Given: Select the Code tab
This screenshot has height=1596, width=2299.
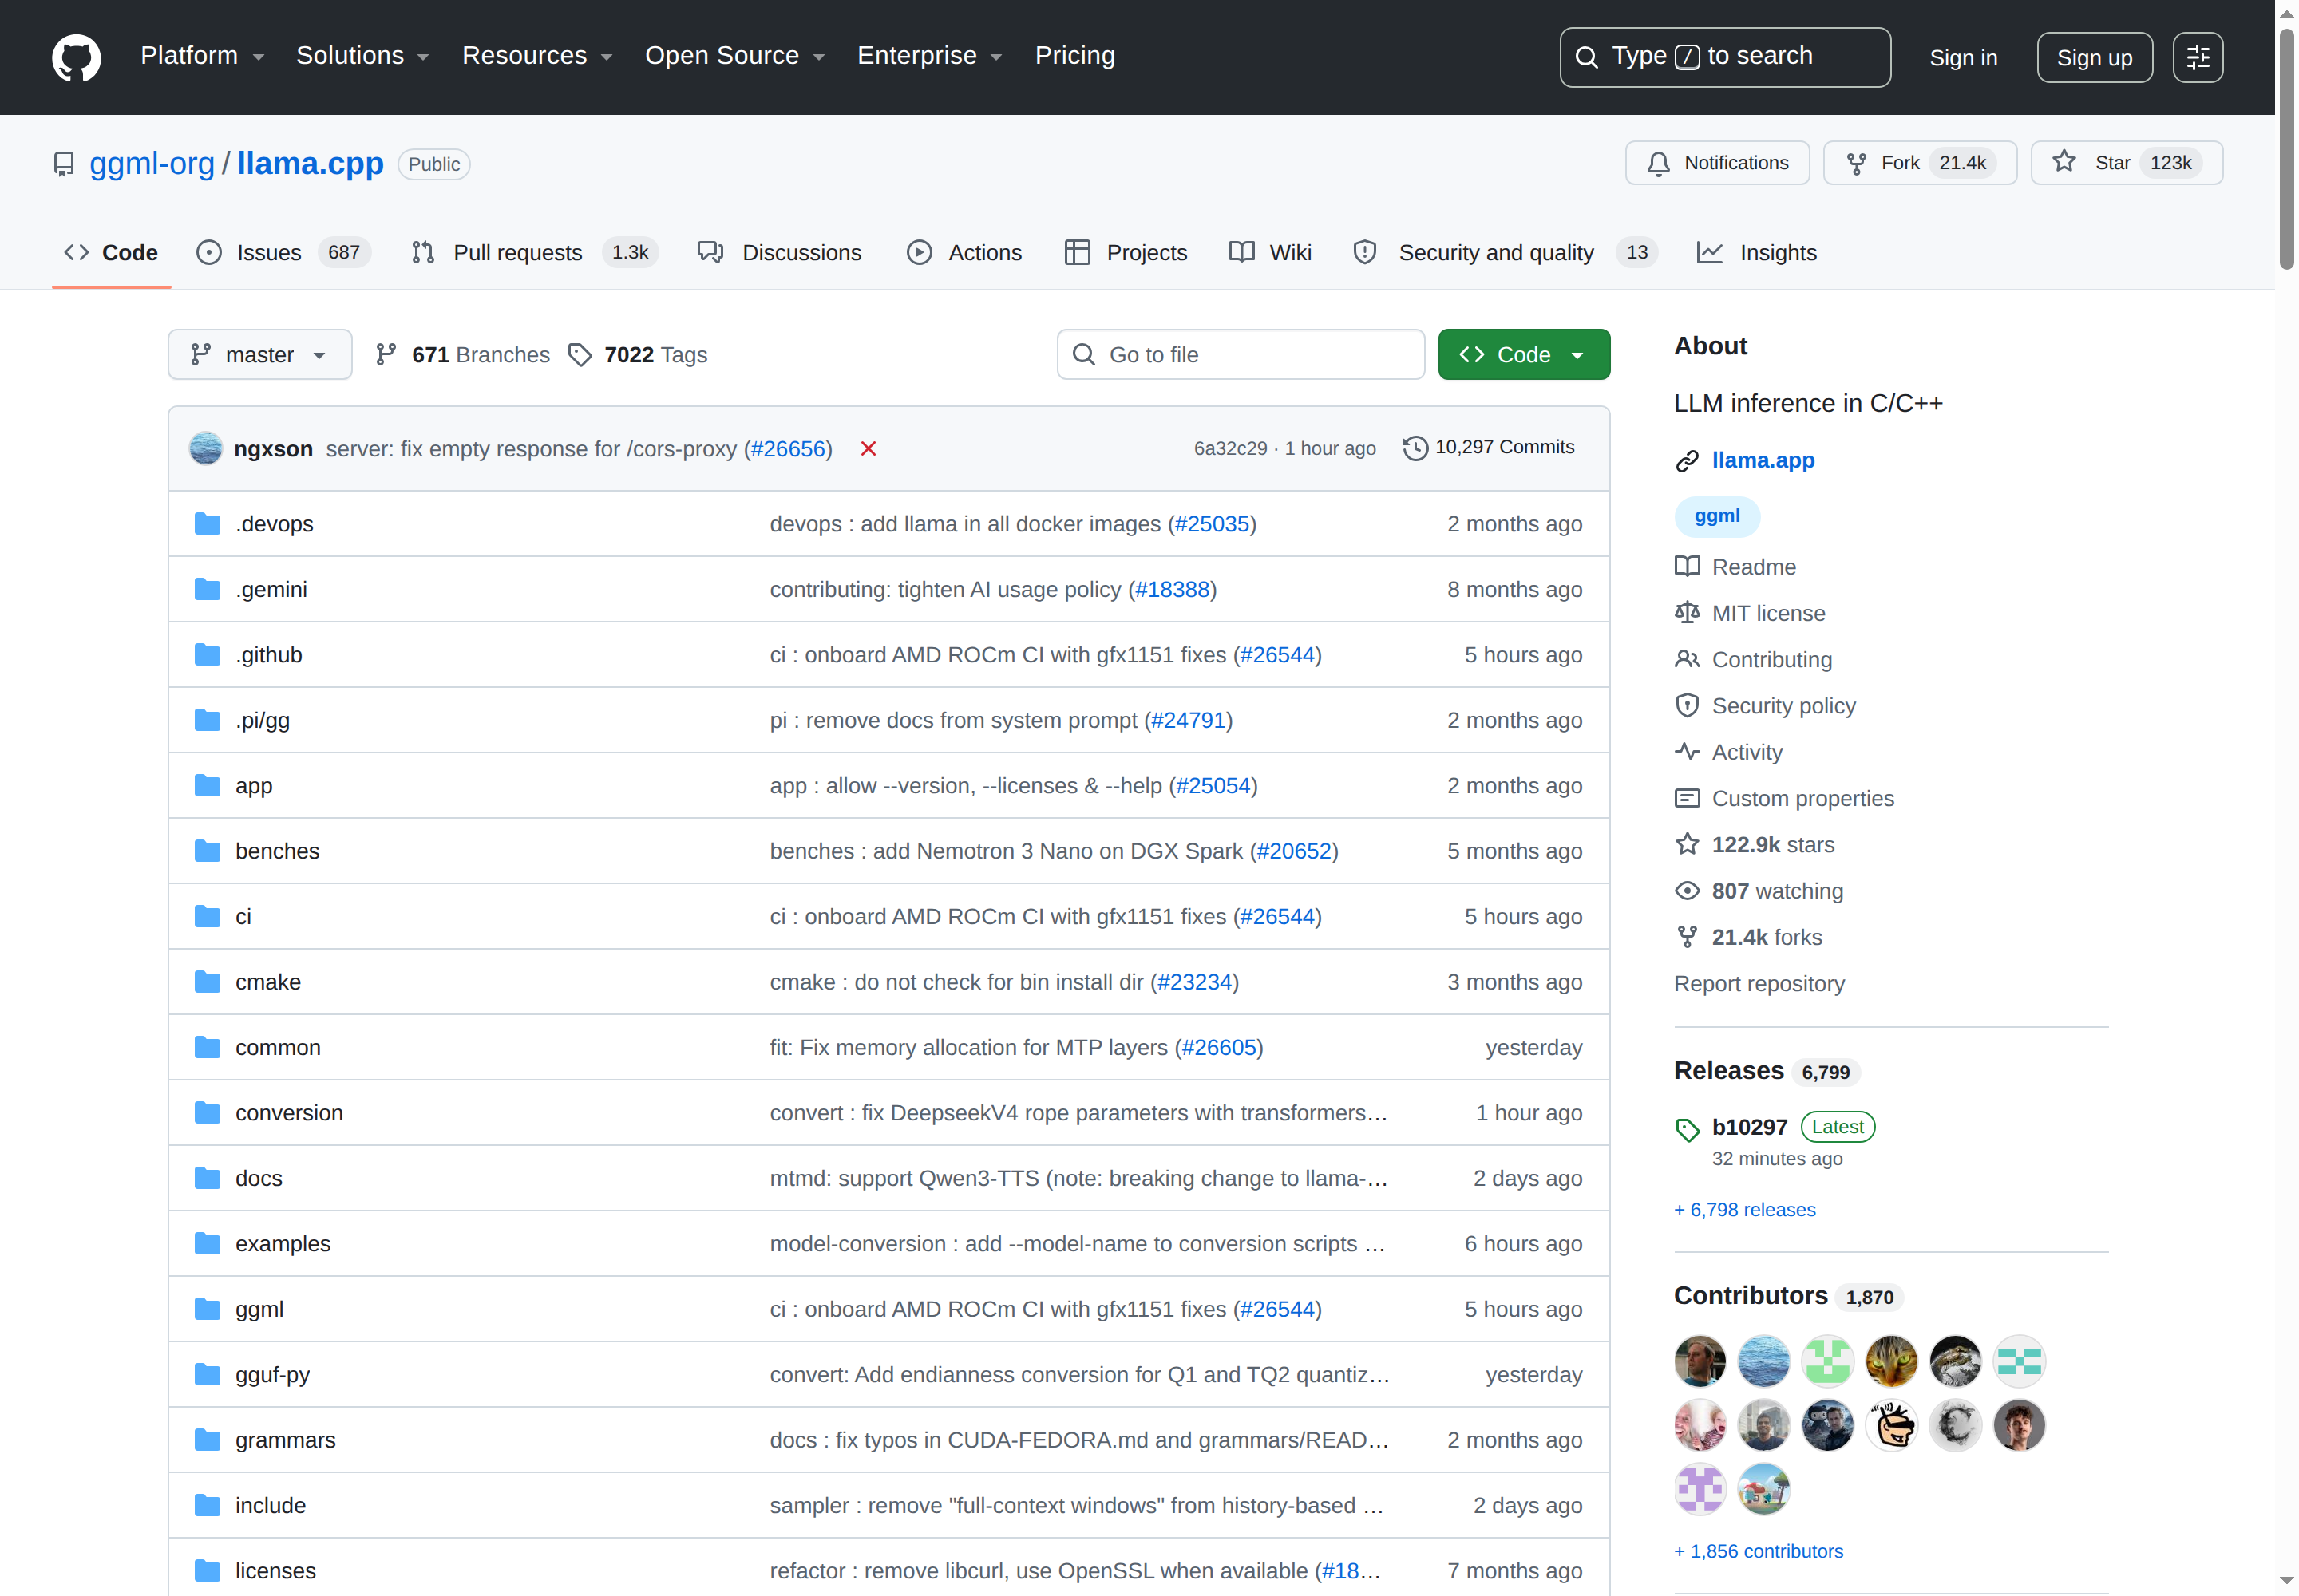Looking at the screenshot, I should pos(111,253).
